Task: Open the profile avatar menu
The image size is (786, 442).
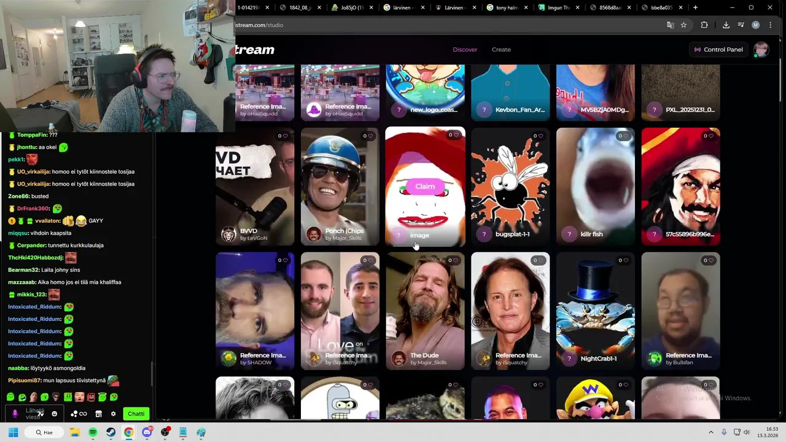Action: tap(761, 50)
